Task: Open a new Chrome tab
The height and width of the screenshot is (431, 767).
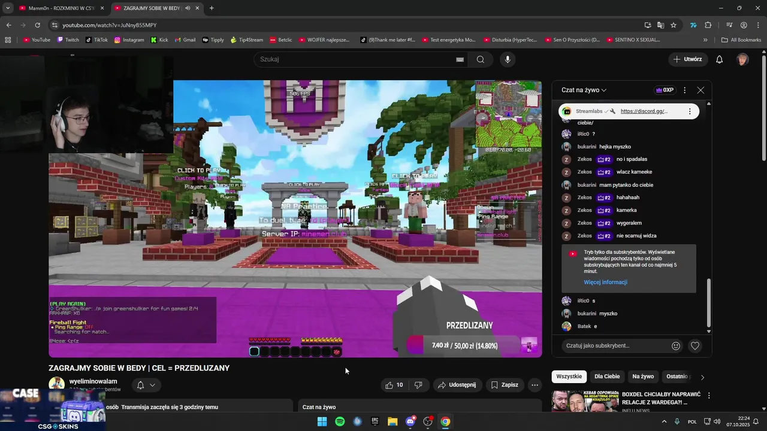Action: point(212,8)
